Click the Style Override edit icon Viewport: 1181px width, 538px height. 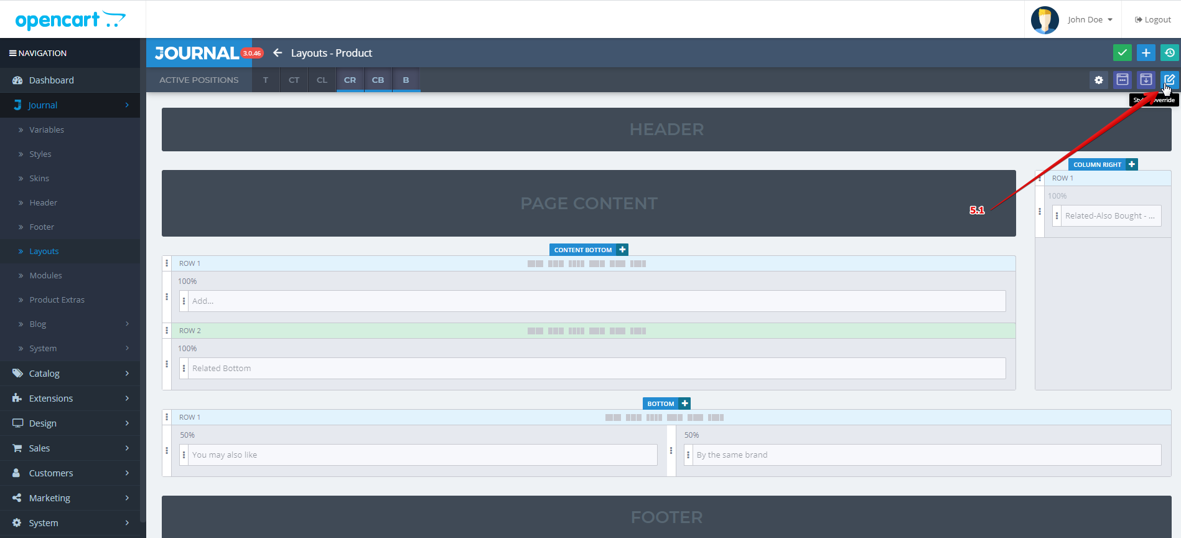pos(1170,80)
